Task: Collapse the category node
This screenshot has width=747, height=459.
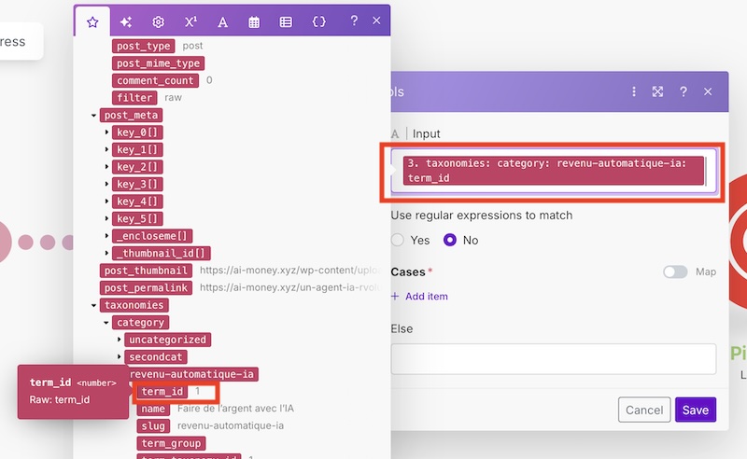Action: coord(106,323)
